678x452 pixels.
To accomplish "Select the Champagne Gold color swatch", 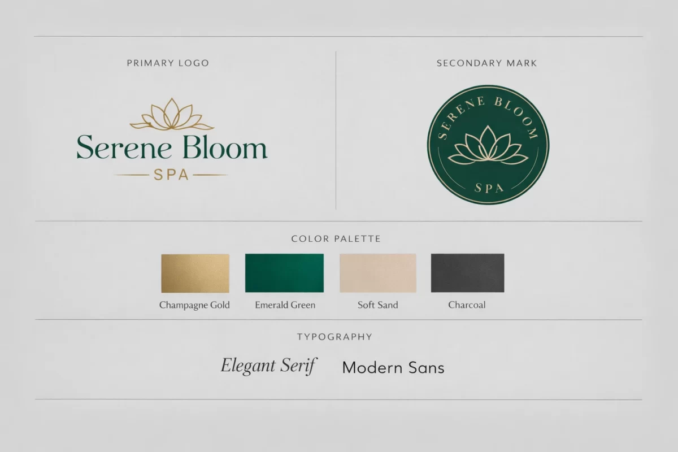I will 195,273.
